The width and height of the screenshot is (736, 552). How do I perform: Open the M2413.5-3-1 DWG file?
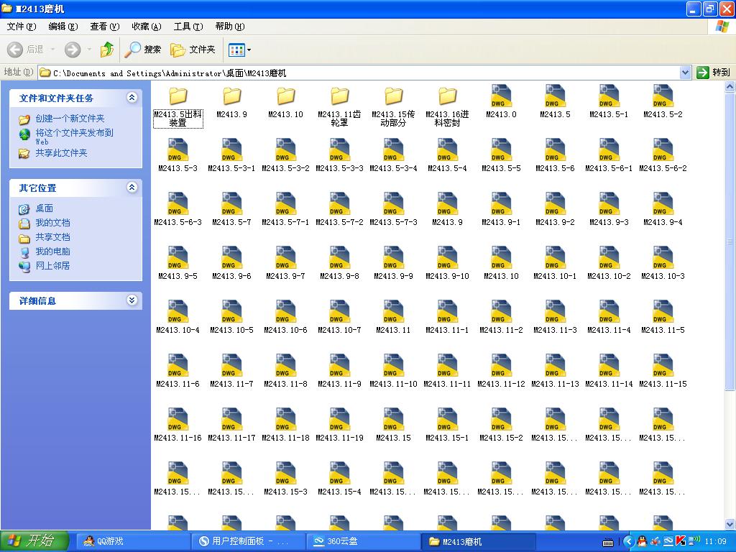coord(231,151)
